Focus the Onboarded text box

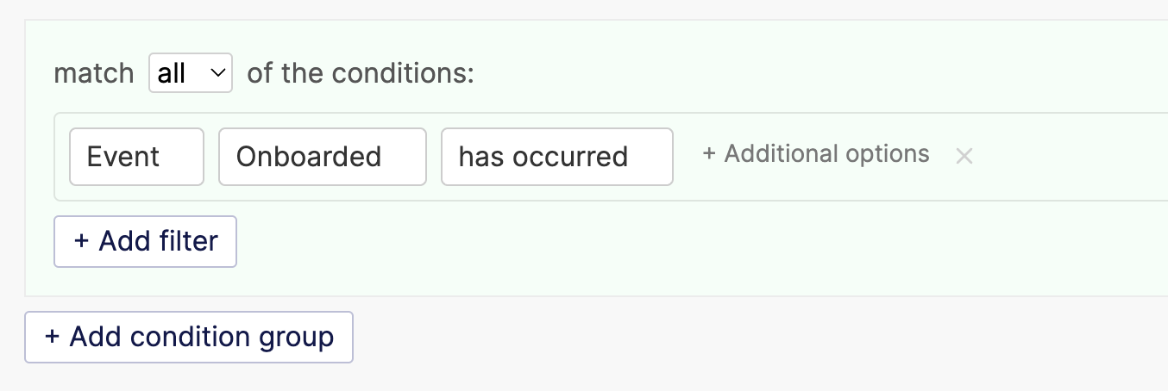[x=323, y=157]
